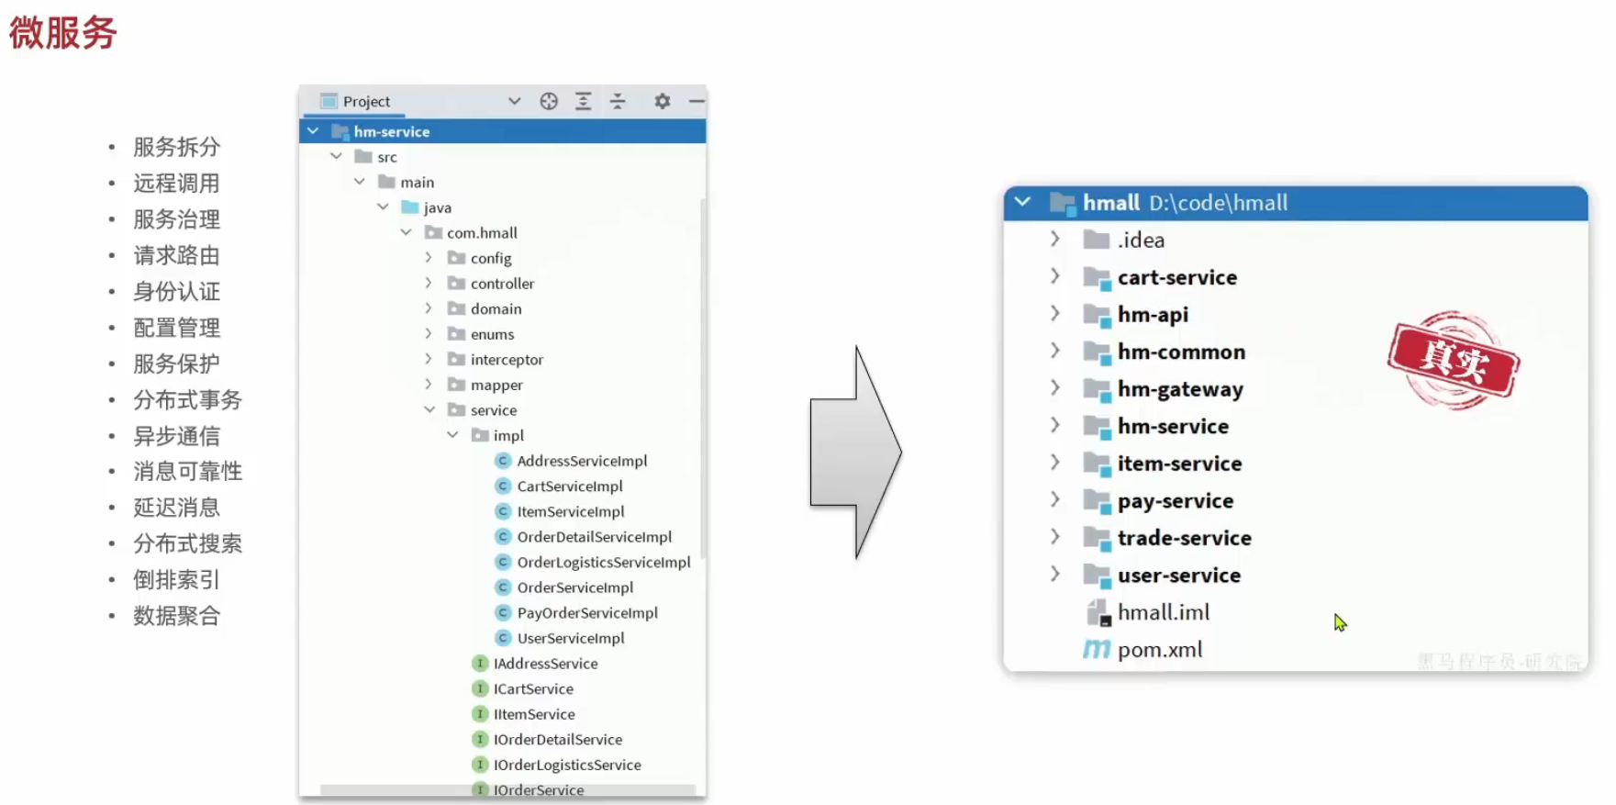This screenshot has width=1616, height=805.
Task: Expand the controller folder chevron
Action: tap(429, 283)
